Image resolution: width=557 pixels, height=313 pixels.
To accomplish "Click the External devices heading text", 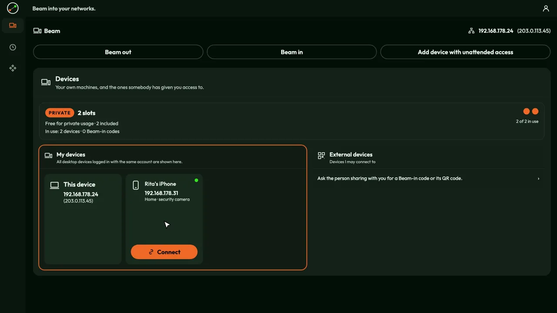I will pos(351,154).
